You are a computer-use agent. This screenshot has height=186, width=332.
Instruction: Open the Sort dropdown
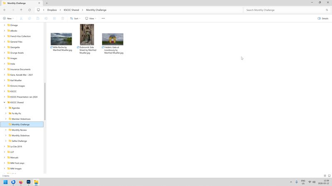pyautogui.click(x=75, y=18)
